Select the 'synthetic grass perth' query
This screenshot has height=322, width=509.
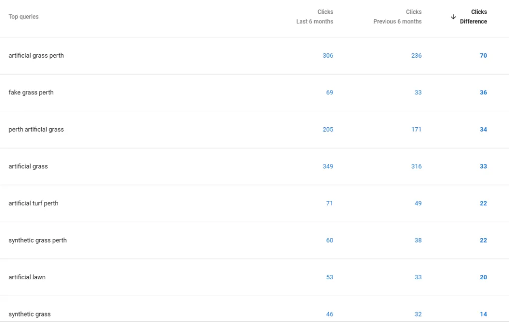point(38,240)
